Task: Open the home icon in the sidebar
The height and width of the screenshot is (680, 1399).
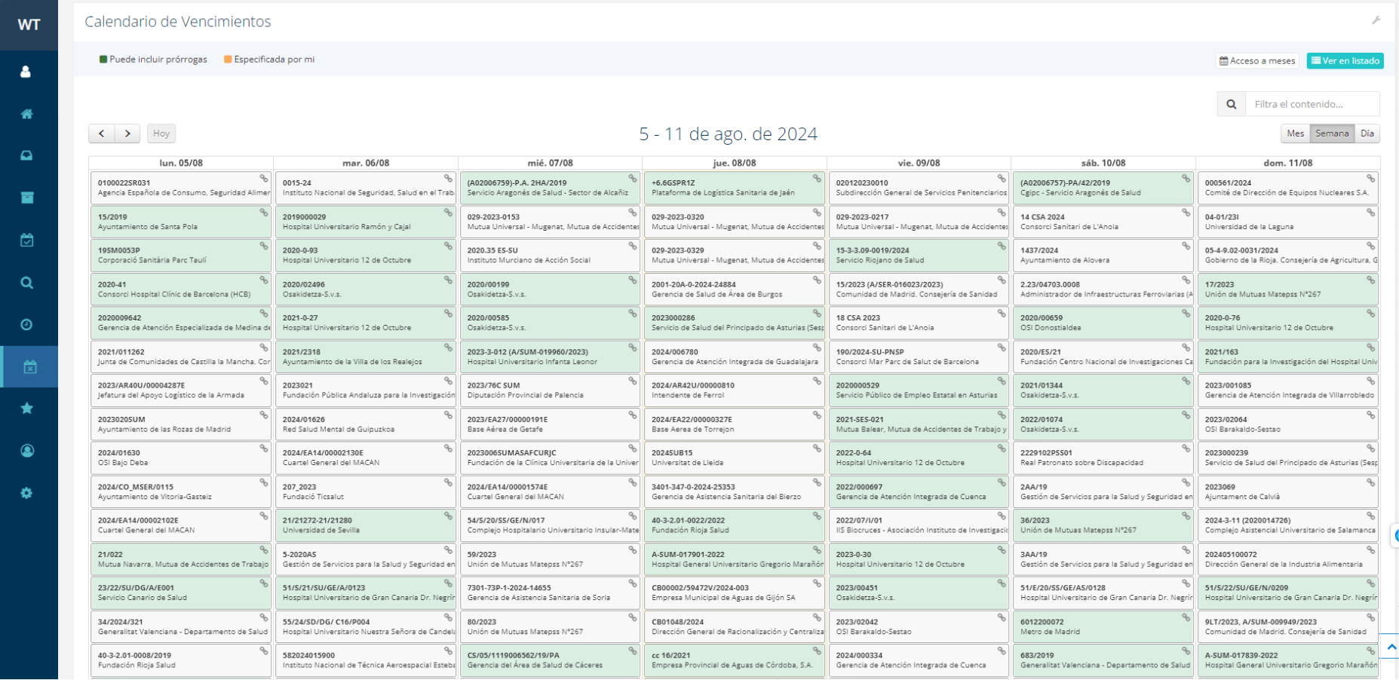Action: [x=26, y=114]
